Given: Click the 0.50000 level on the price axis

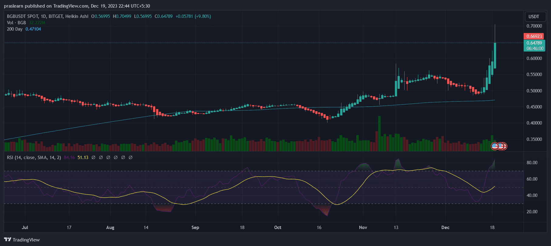Looking at the screenshot, I should (534, 91).
